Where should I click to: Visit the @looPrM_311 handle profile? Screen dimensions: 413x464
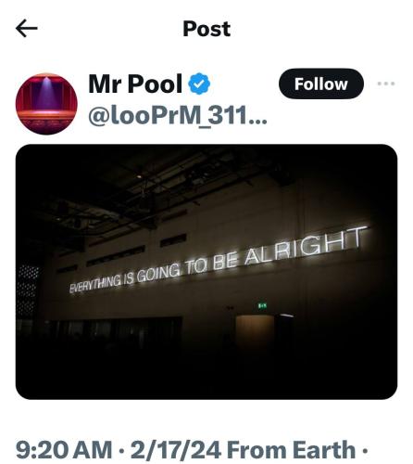178,116
